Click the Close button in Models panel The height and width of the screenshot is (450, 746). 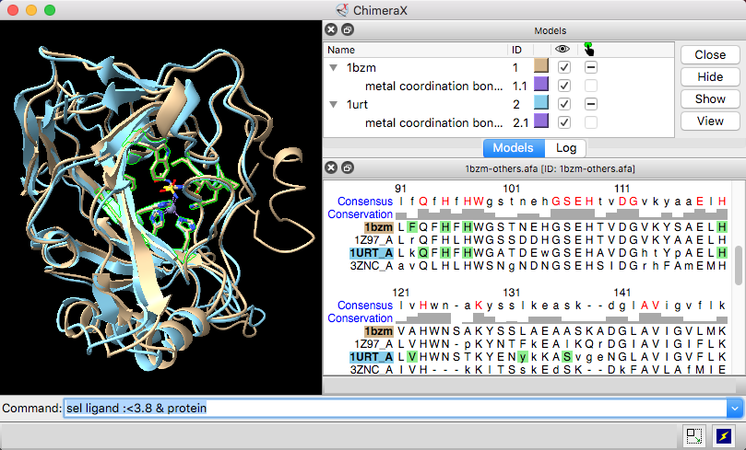(710, 54)
